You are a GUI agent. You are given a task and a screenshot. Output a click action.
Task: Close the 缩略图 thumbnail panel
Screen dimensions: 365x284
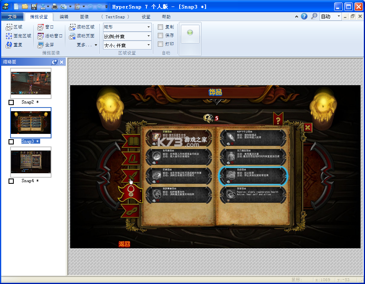pos(62,62)
